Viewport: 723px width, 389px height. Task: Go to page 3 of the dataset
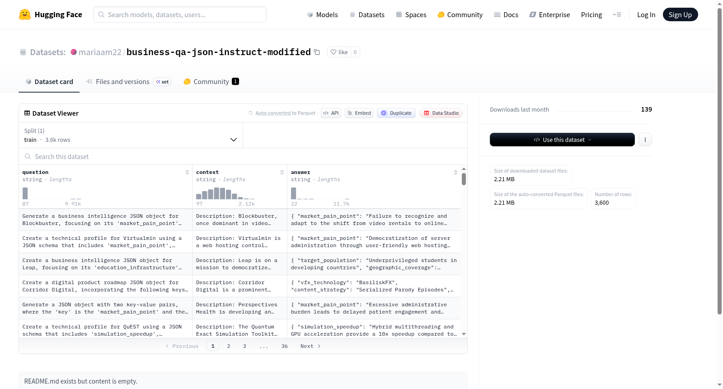pyautogui.click(x=244, y=346)
